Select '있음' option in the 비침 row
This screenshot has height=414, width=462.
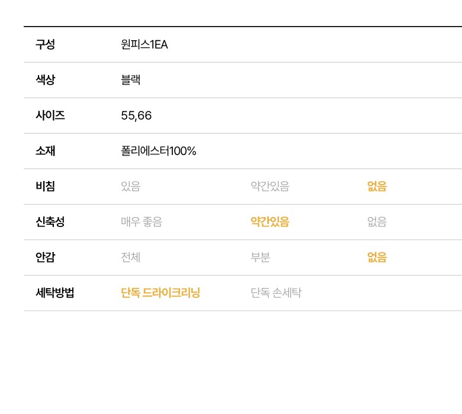(130, 186)
